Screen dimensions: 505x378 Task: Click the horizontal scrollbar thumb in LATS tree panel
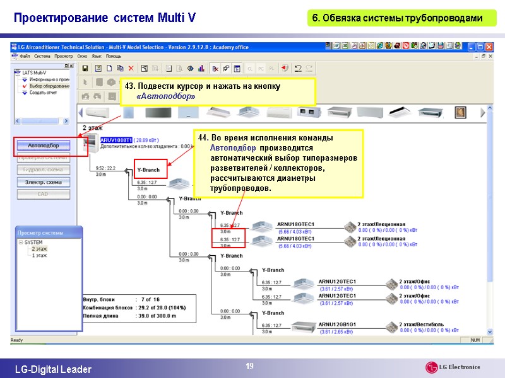40,121
